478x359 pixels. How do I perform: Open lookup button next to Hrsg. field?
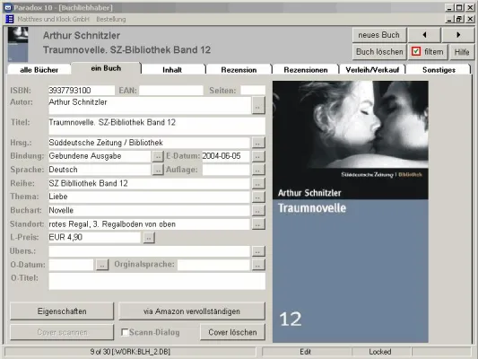pyautogui.click(x=258, y=143)
